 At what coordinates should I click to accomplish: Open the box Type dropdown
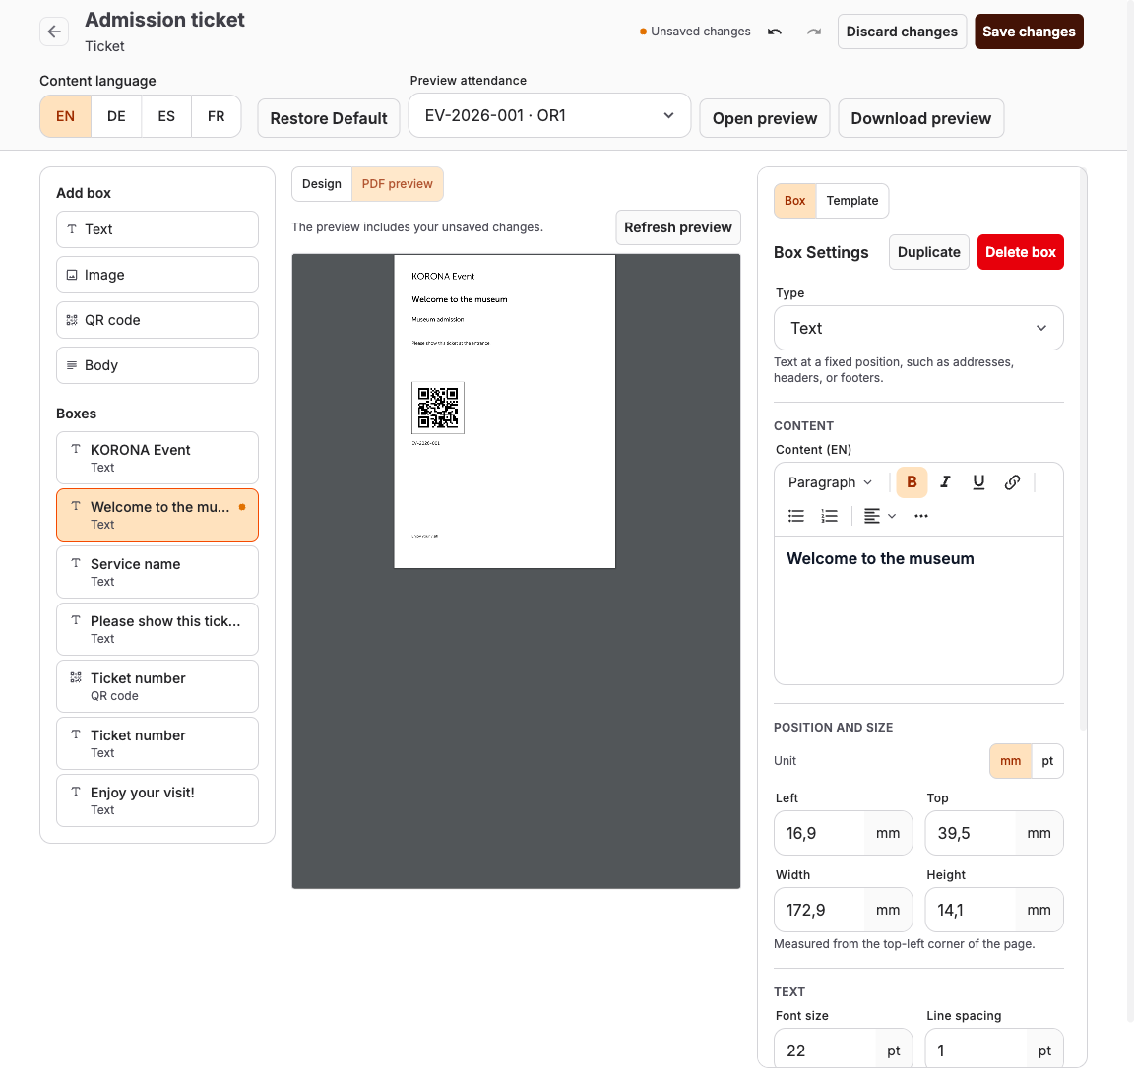tap(918, 329)
